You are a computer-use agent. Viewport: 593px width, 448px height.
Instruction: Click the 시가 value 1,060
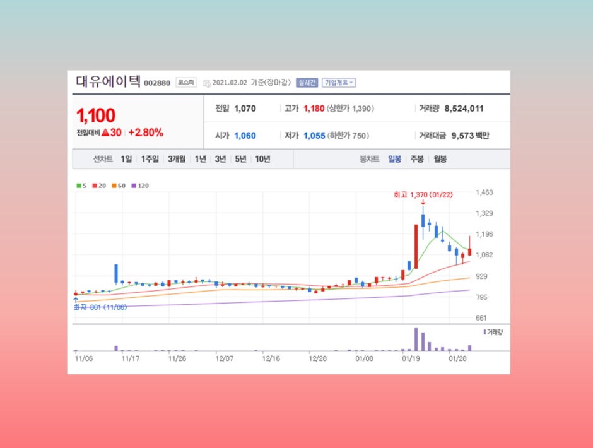tap(245, 136)
